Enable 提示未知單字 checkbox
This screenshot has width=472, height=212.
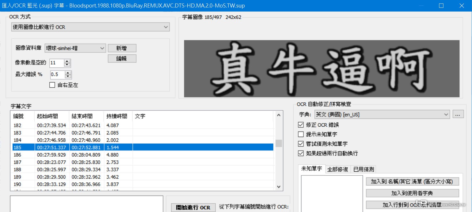[301, 134]
